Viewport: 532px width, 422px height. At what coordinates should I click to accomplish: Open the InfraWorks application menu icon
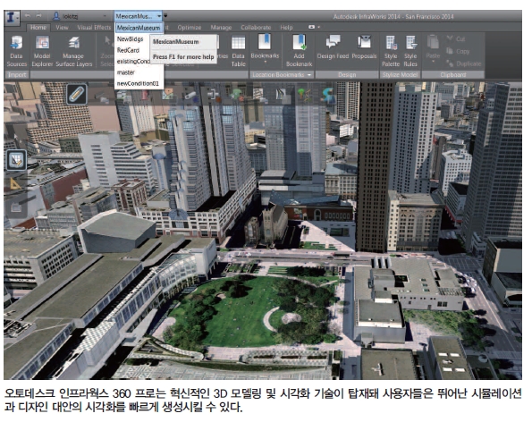point(12,17)
